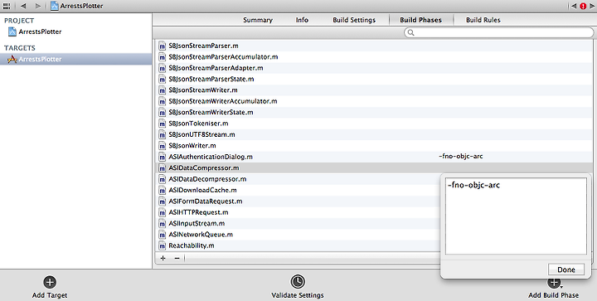Select SBJsonStreamParserAccumulator.m row
The width and height of the screenshot is (597, 301).
coord(374,56)
